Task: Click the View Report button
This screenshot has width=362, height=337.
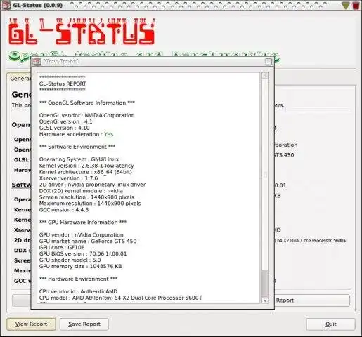Action: [x=31, y=324]
